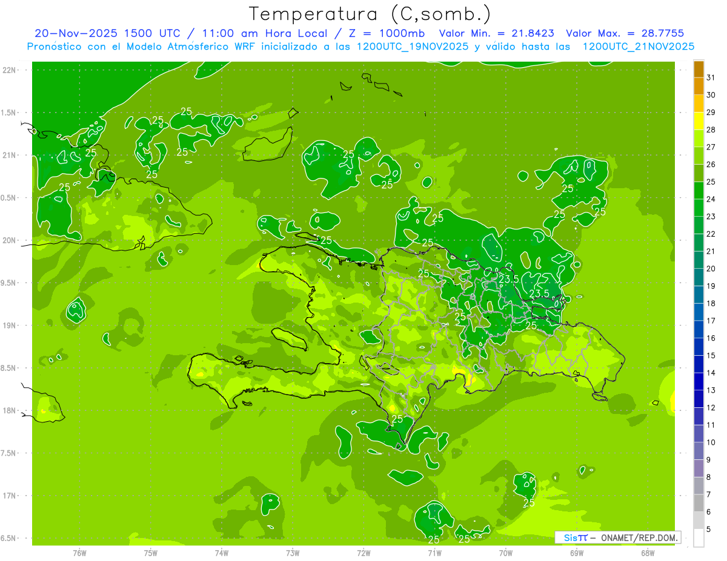Viewport: 727px width, 561px height.
Task: Click the "71W" longitude axis label
Action: [434, 553]
